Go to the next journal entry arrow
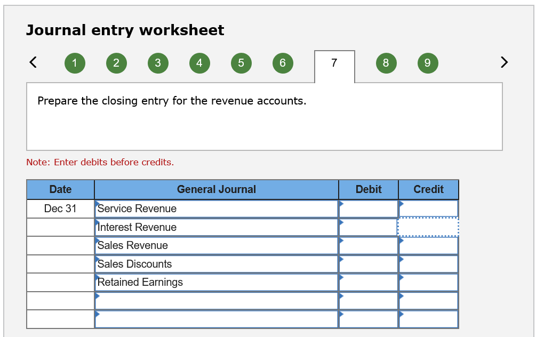This screenshot has height=337, width=560. click(504, 62)
